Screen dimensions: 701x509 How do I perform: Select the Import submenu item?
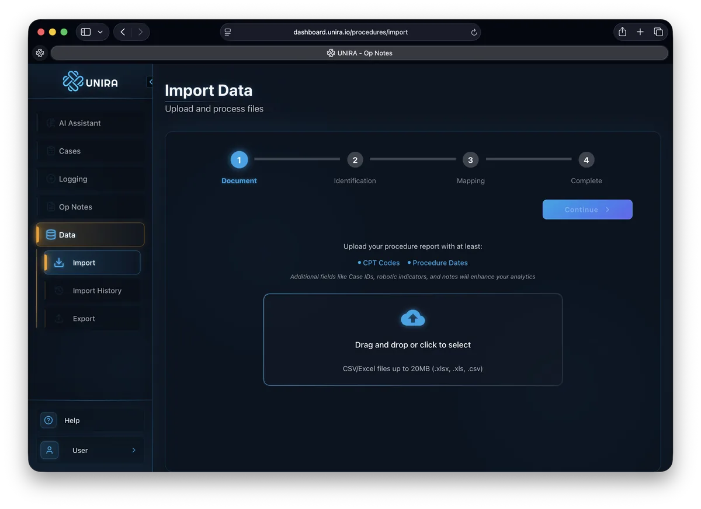(92, 263)
